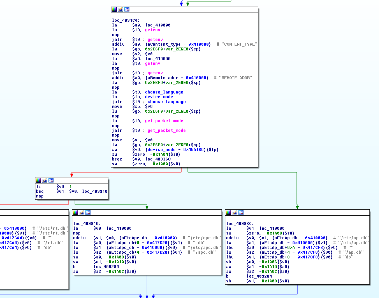Click edit node icon on loc_40936C block

[235, 212]
